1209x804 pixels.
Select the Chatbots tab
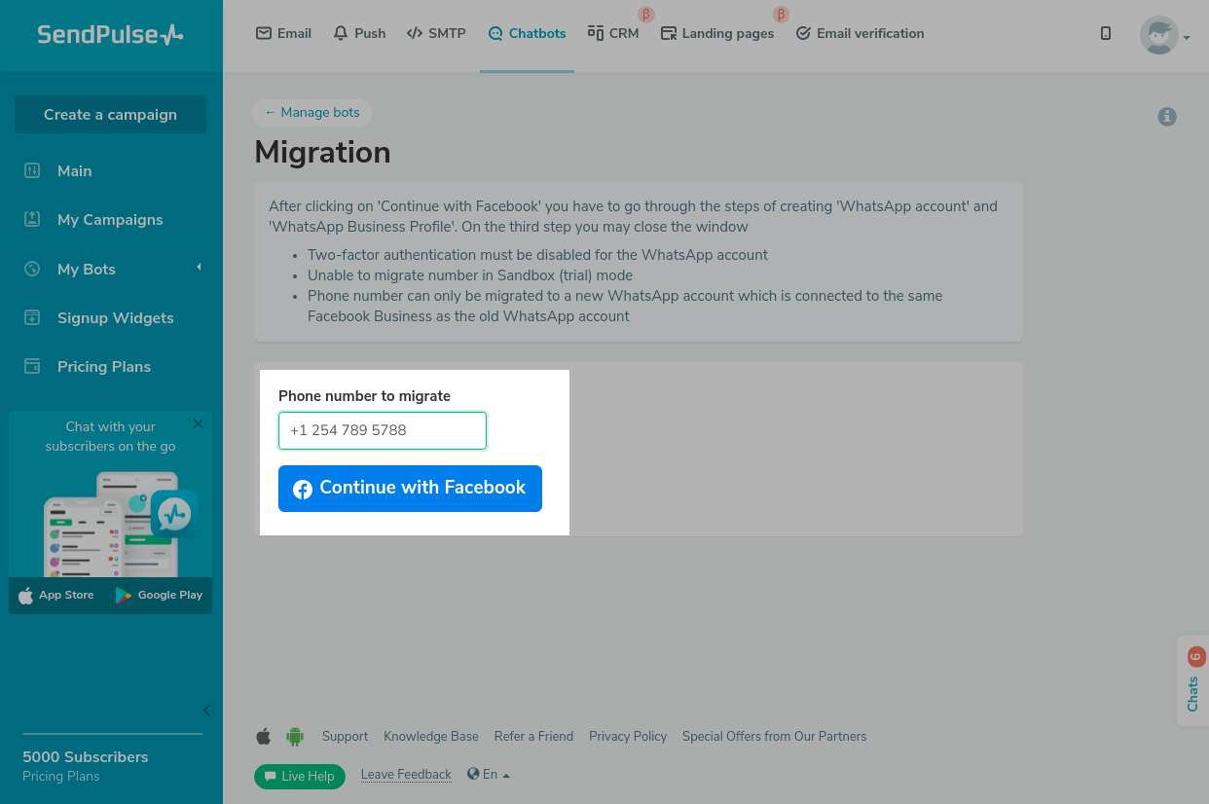pyautogui.click(x=527, y=33)
